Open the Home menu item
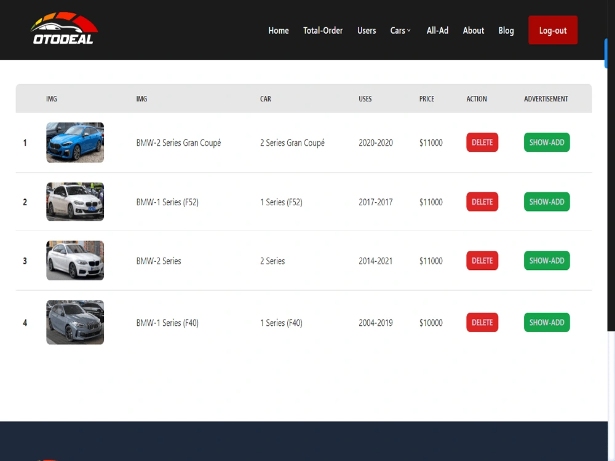 pyautogui.click(x=279, y=31)
